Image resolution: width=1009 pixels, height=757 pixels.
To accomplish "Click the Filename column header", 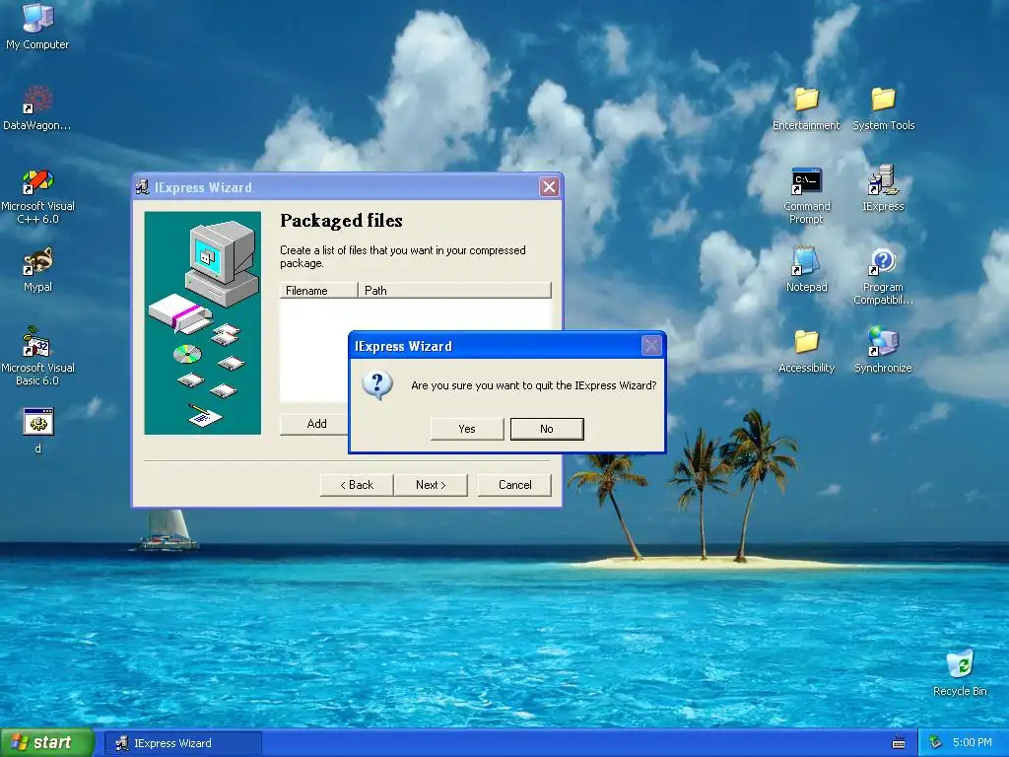I will [318, 291].
